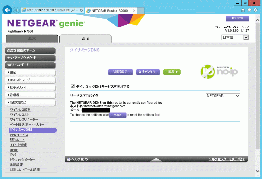Open the サービスプロバイダ NETGEAR dropdown

click(223, 96)
